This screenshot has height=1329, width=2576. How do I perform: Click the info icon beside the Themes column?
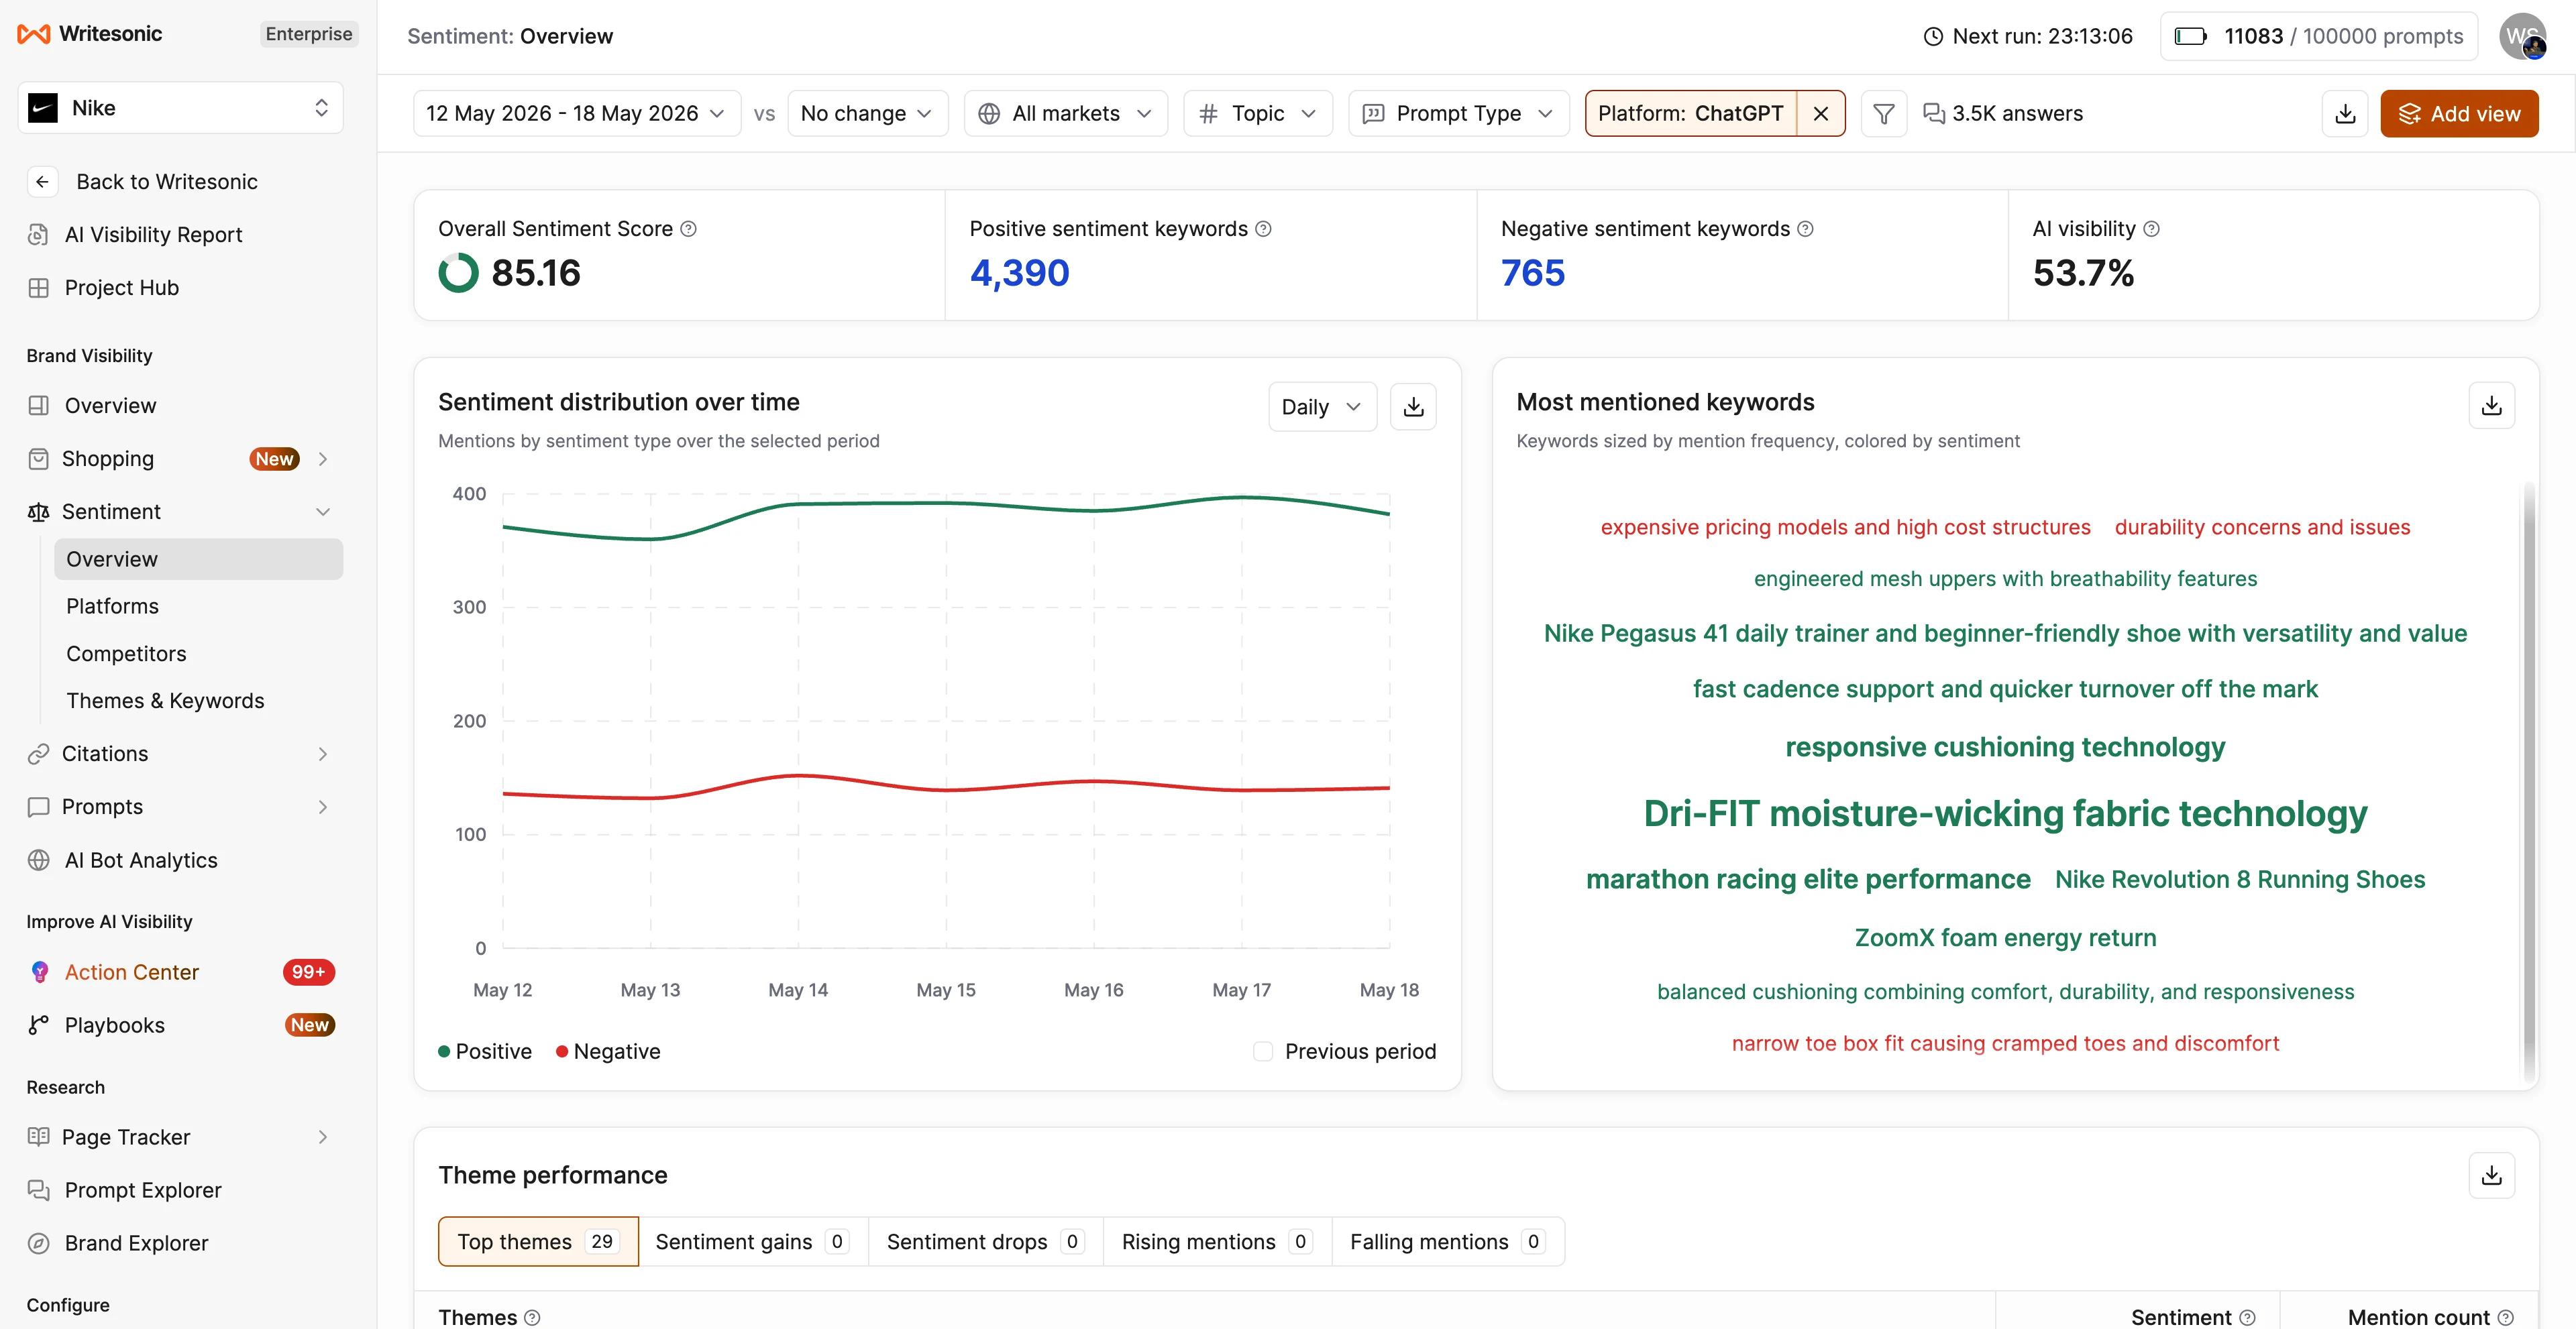(532, 1317)
